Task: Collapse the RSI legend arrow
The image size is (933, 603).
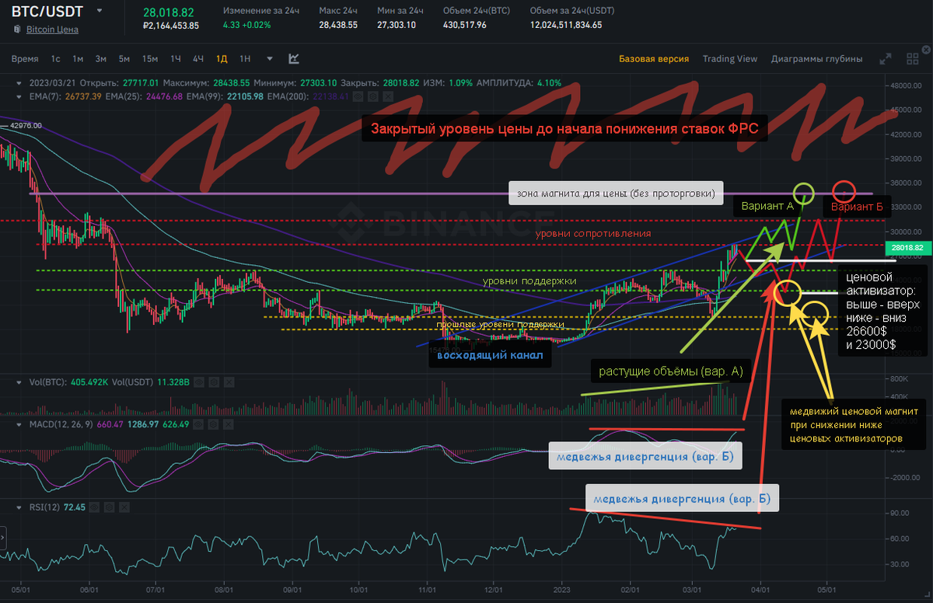Action: tap(19, 507)
